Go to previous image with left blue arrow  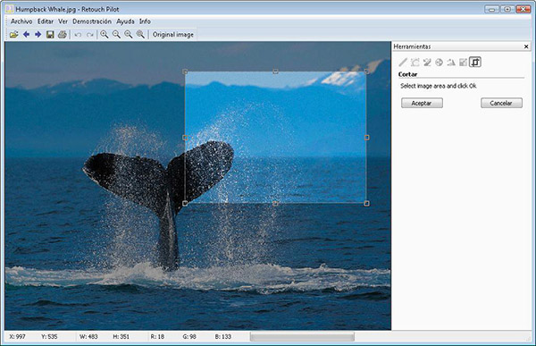tap(26, 35)
